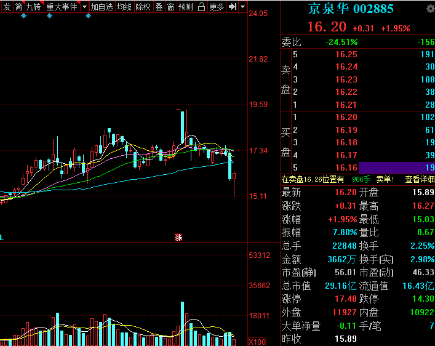Click the 总市值 value 29.16亿

(x=341, y=286)
